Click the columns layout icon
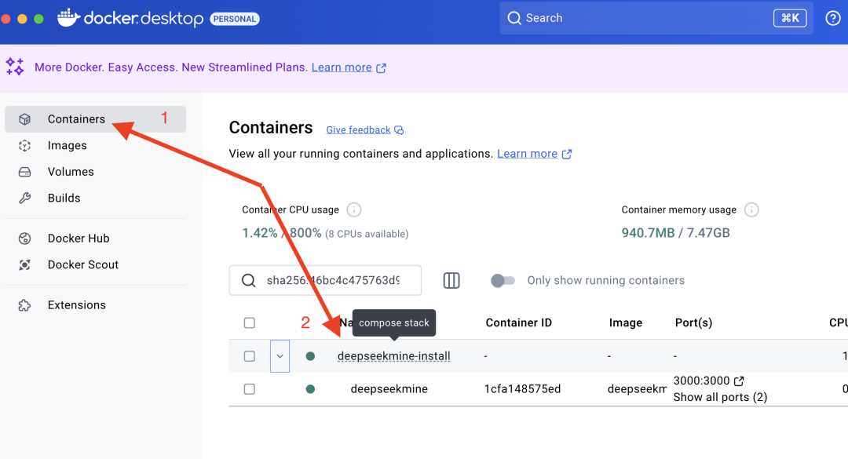Viewport: 848px width, 459px height. 451,280
